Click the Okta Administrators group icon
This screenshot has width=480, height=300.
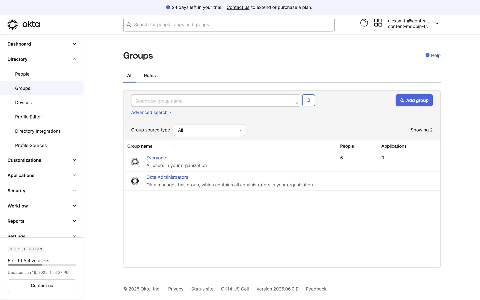click(x=135, y=181)
